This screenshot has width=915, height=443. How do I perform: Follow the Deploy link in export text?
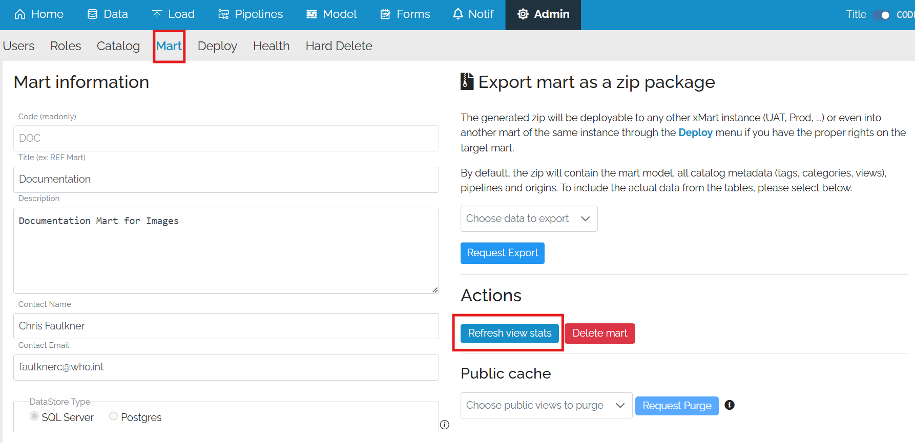pos(695,132)
